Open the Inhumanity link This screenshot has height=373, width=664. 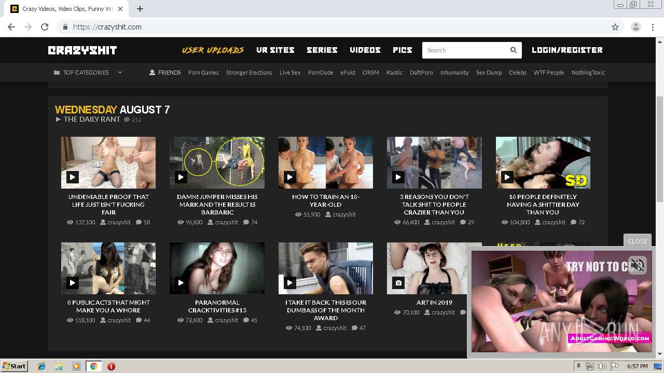click(x=454, y=73)
